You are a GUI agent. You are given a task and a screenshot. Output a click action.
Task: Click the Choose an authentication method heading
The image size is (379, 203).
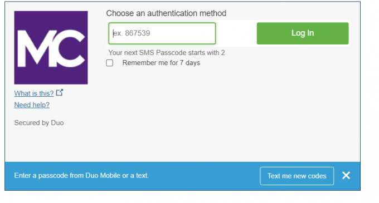coord(166,13)
